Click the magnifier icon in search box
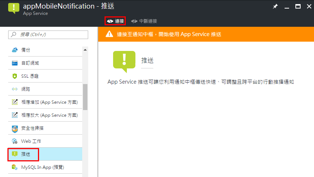The image size is (314, 177). tap(14, 35)
